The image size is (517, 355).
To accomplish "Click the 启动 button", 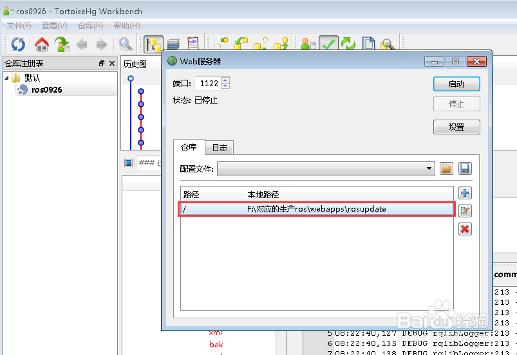I will (x=456, y=84).
